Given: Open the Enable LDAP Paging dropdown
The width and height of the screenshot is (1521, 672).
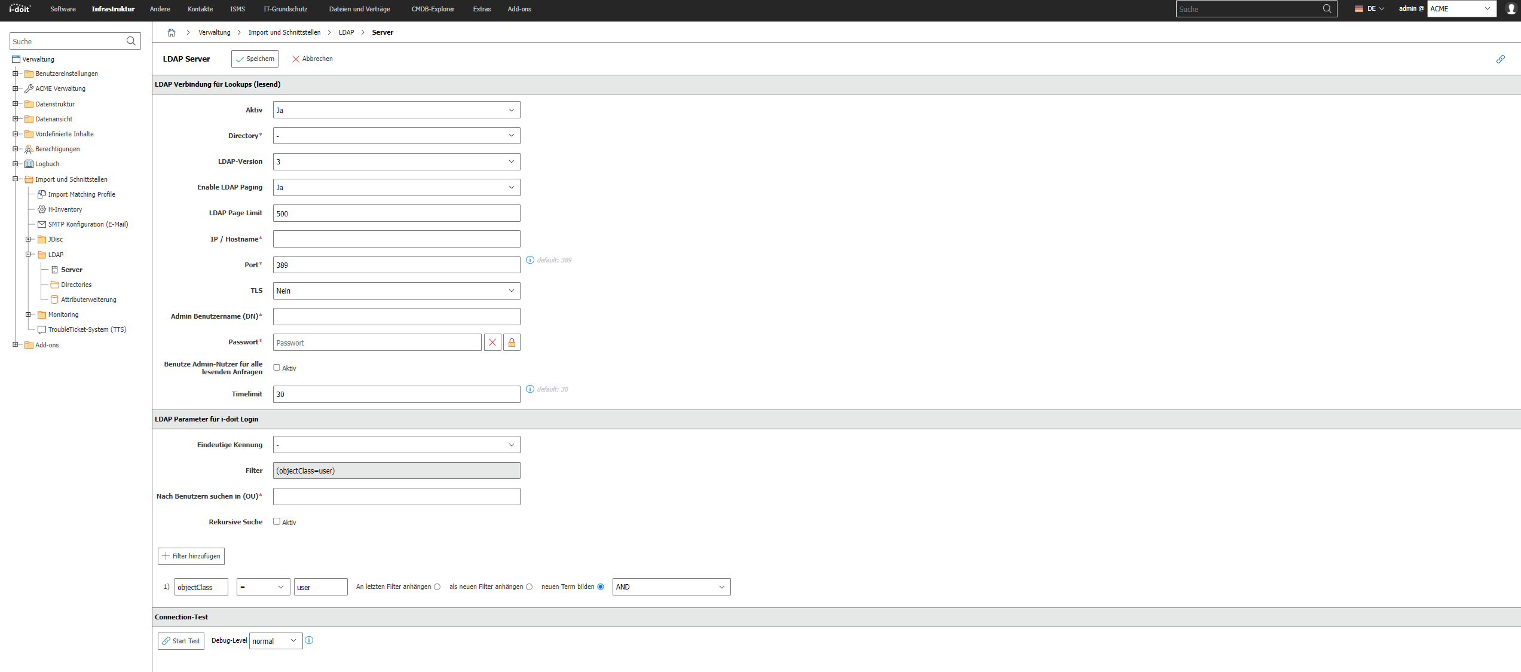Looking at the screenshot, I should coord(396,187).
